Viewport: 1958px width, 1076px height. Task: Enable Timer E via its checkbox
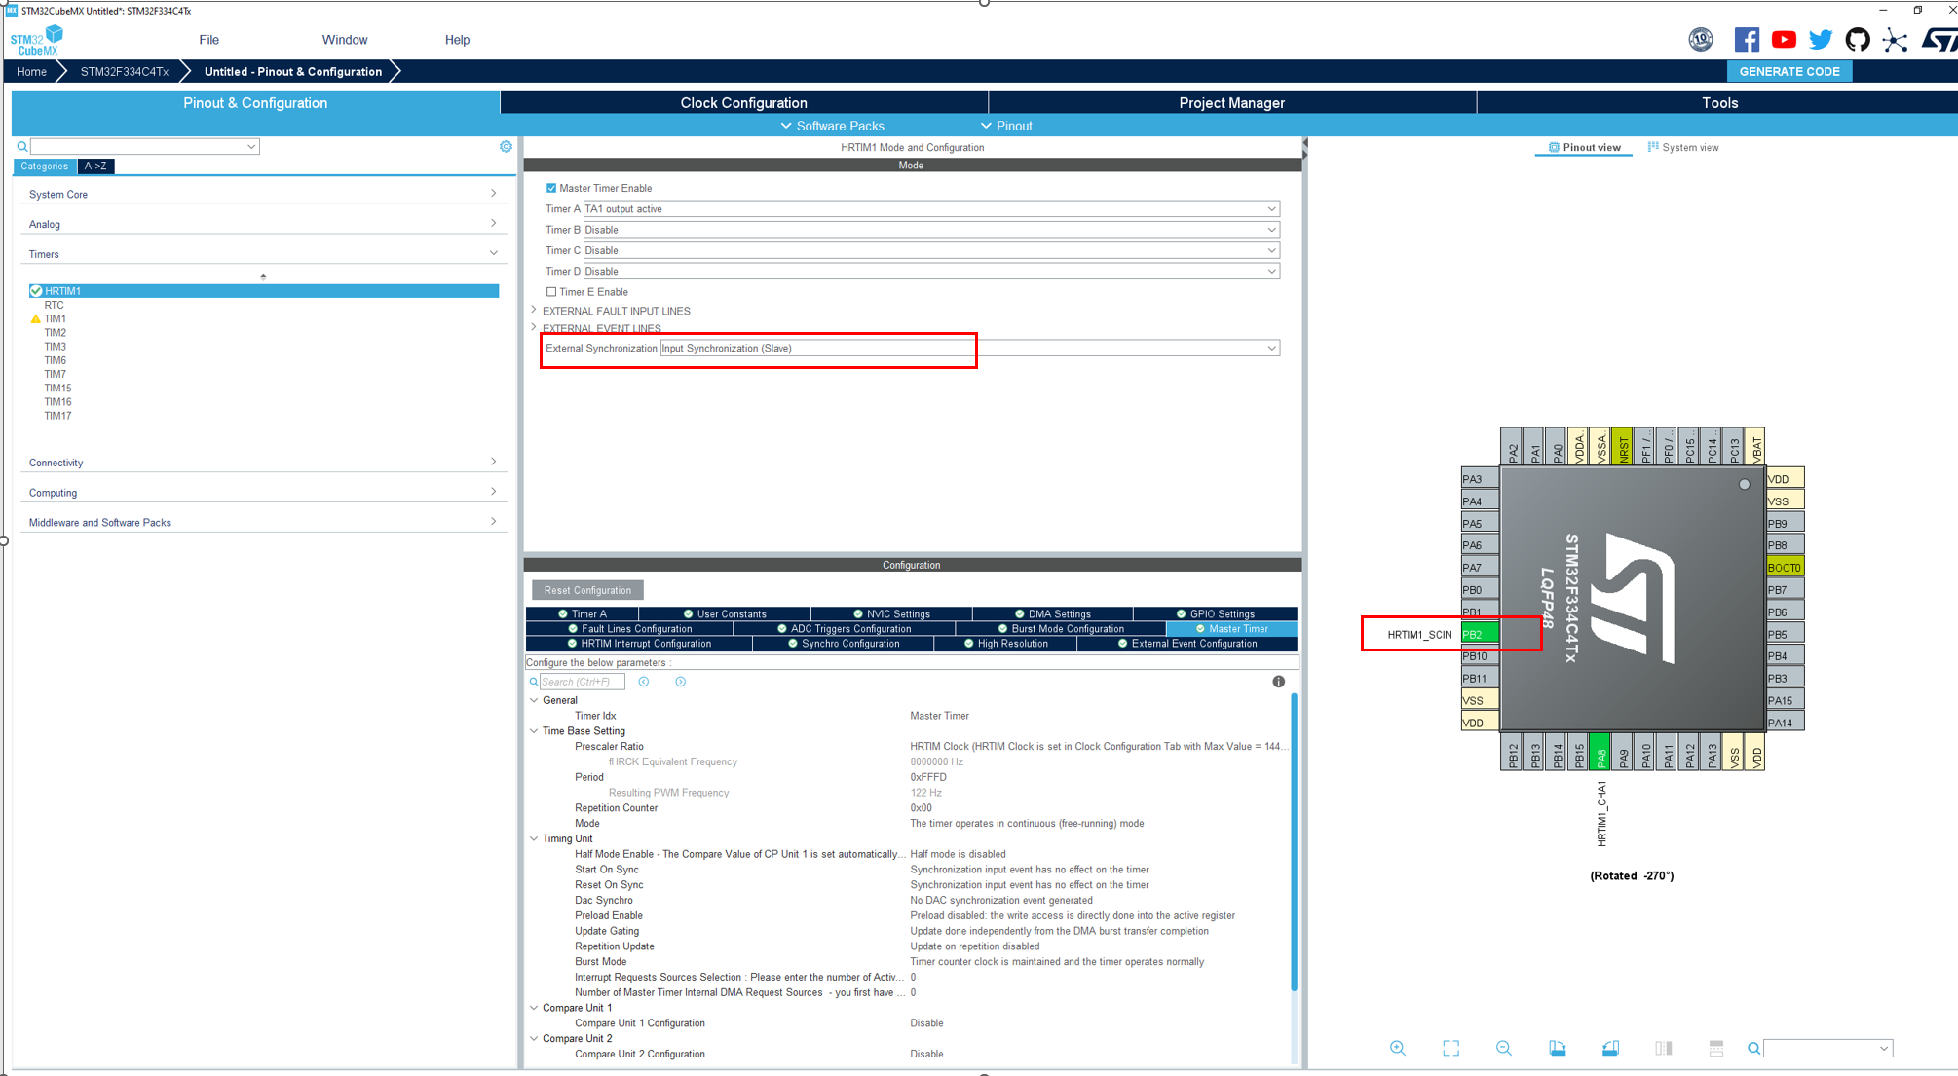pos(551,292)
